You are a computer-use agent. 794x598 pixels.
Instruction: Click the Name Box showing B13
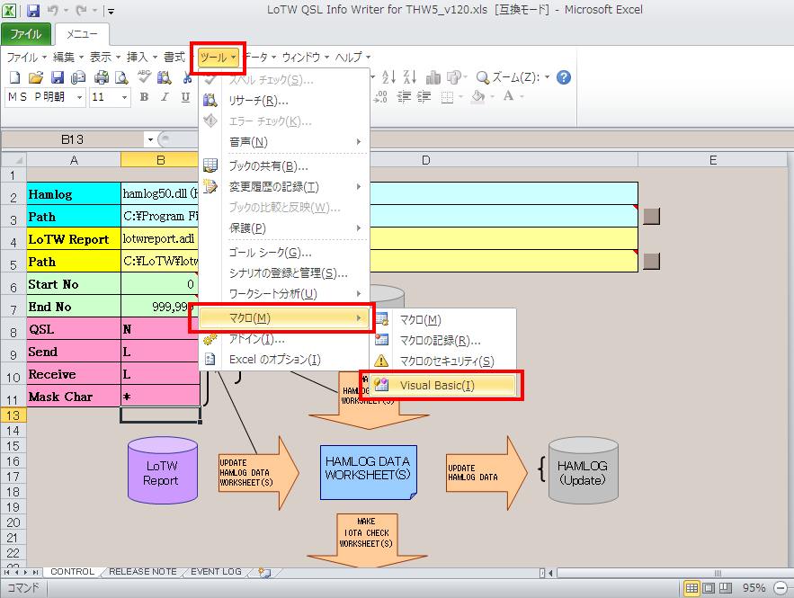[x=74, y=139]
